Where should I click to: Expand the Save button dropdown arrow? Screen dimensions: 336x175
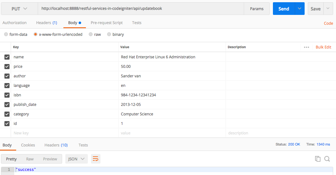coord(328,9)
